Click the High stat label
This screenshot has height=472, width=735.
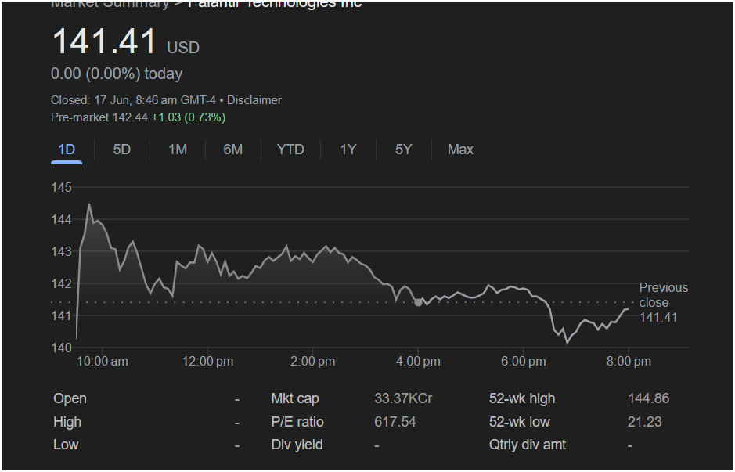tap(67, 422)
